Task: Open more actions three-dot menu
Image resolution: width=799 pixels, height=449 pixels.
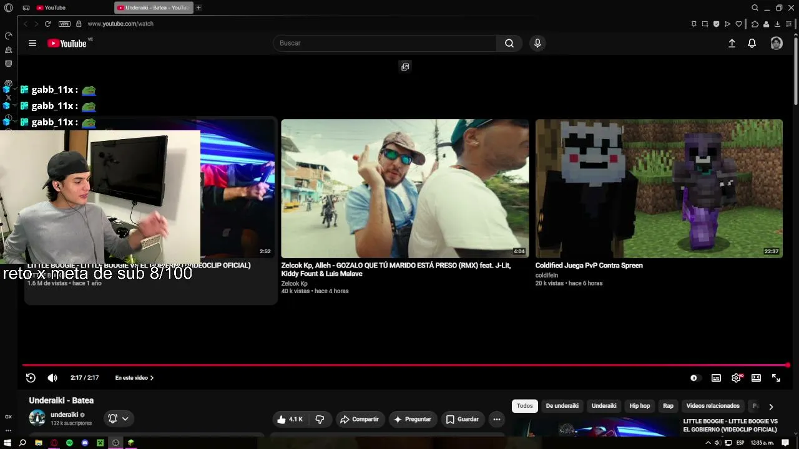Action: [x=497, y=419]
